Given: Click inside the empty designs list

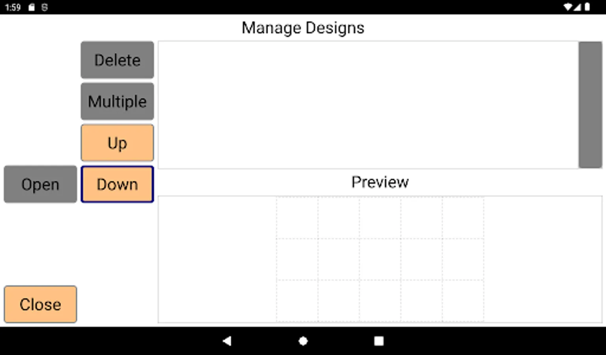Looking at the screenshot, I should [x=368, y=105].
